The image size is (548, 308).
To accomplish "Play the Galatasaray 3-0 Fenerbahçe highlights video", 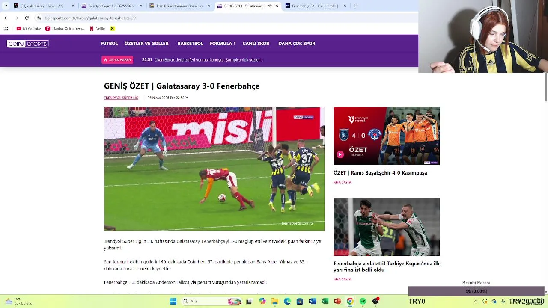I will pos(214,169).
